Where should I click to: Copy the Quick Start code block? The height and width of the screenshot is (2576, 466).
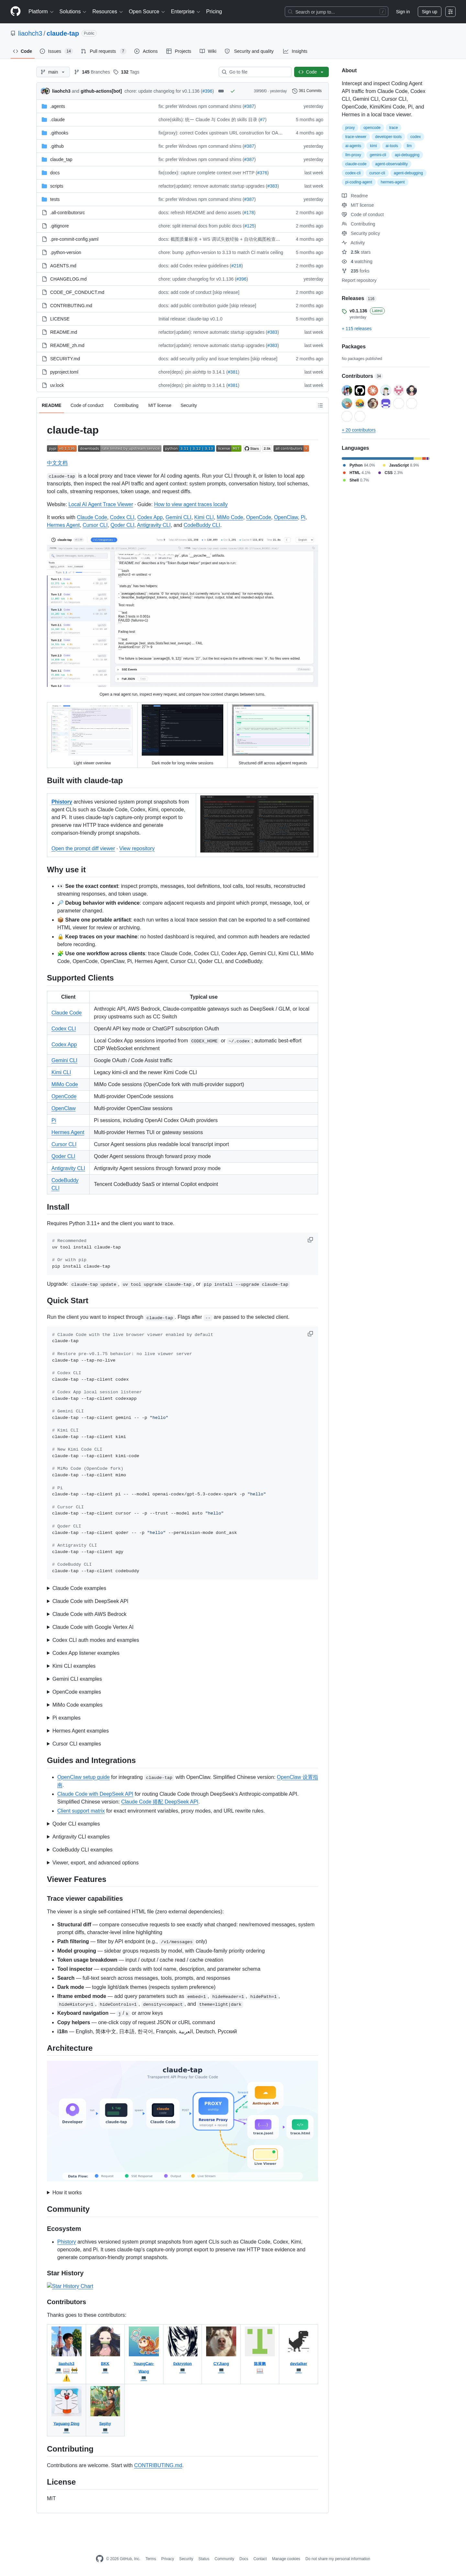310,1334
